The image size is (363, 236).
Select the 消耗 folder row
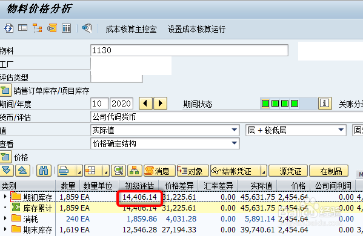[x=24, y=218]
